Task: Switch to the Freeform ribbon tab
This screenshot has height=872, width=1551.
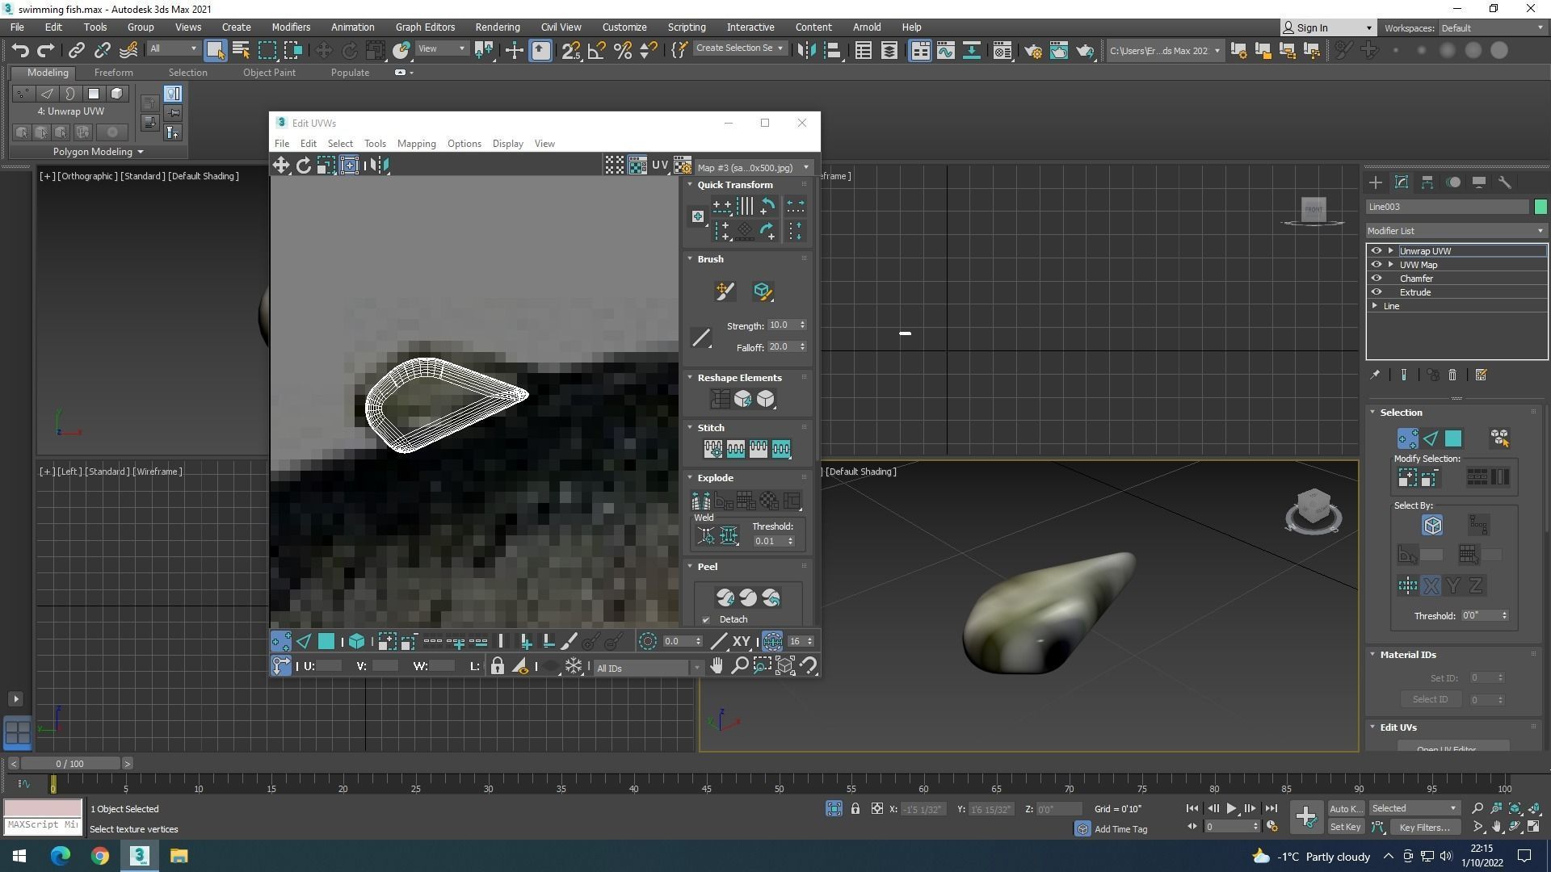Action: [113, 73]
